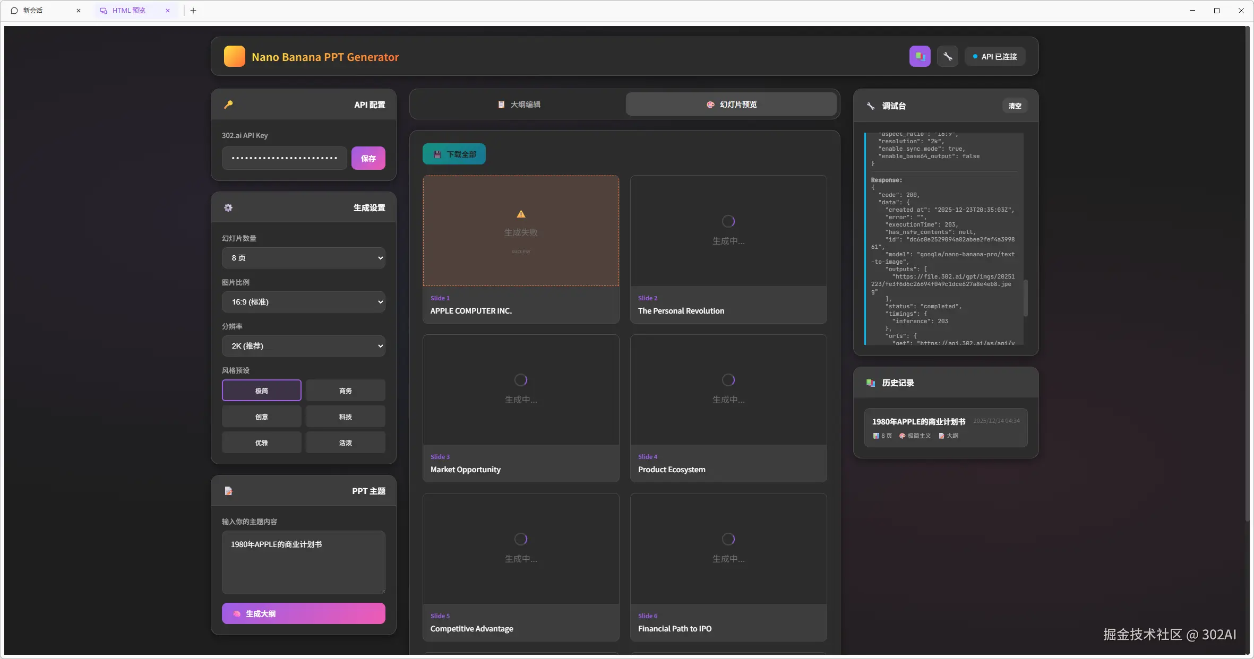Click the gear icon in generation settings
The width and height of the screenshot is (1254, 659).
tap(228, 207)
